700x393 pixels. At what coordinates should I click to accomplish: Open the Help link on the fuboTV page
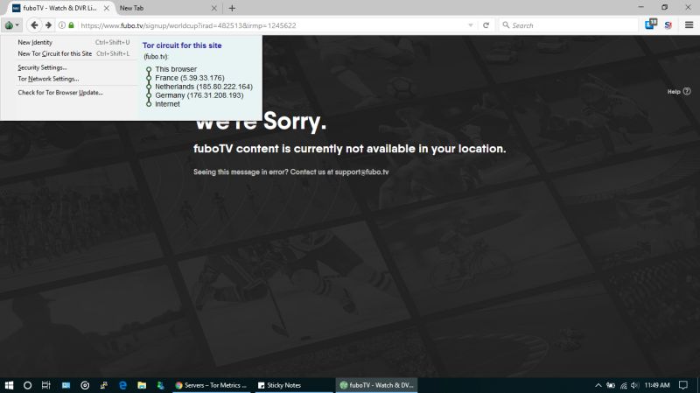click(679, 92)
